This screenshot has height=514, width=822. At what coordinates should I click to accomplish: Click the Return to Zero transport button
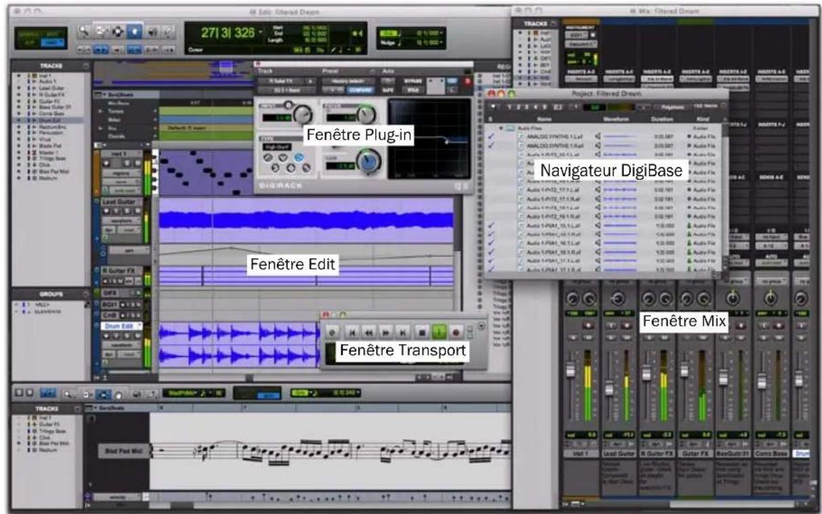click(353, 331)
